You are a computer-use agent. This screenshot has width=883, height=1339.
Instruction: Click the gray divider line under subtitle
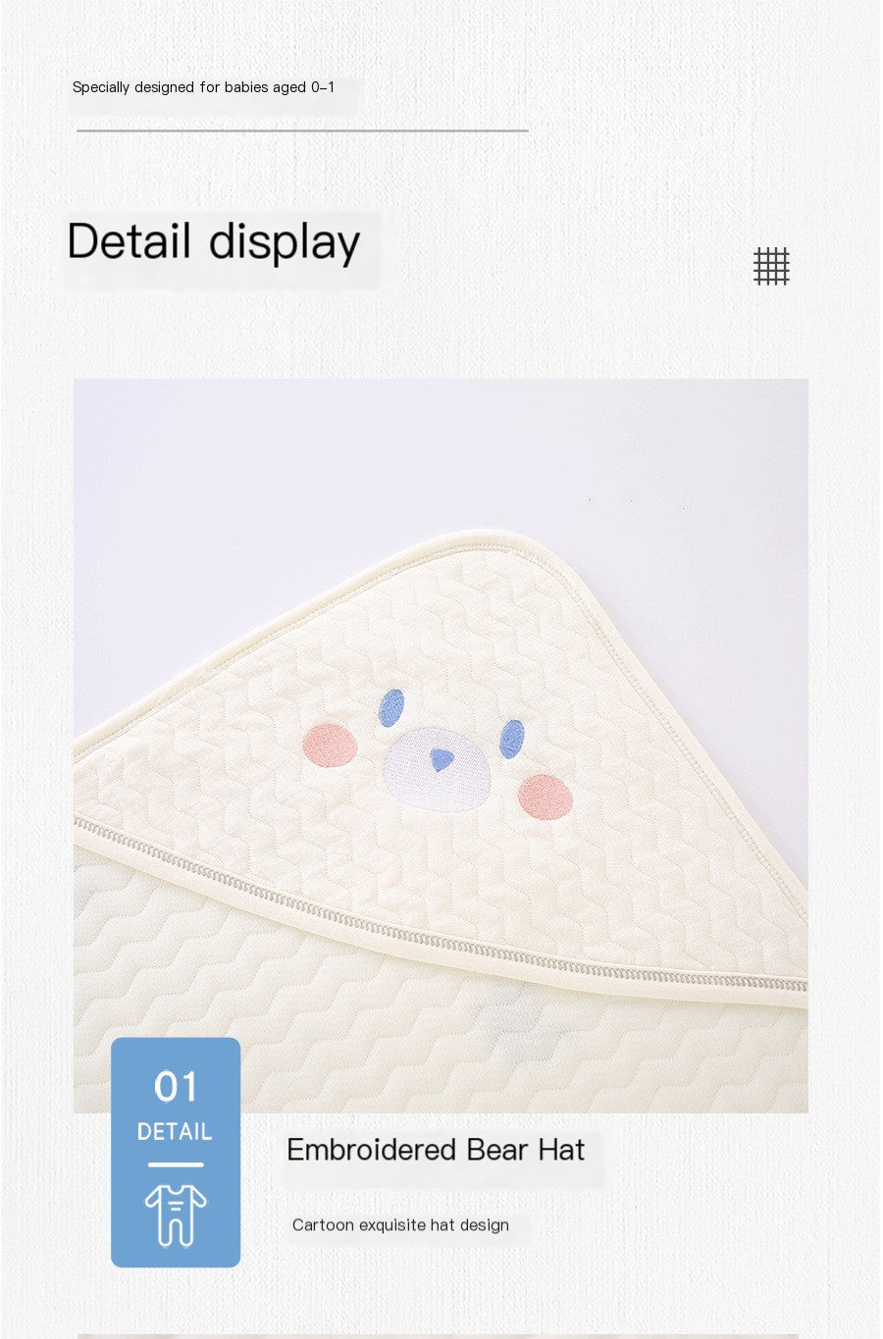coord(302,129)
